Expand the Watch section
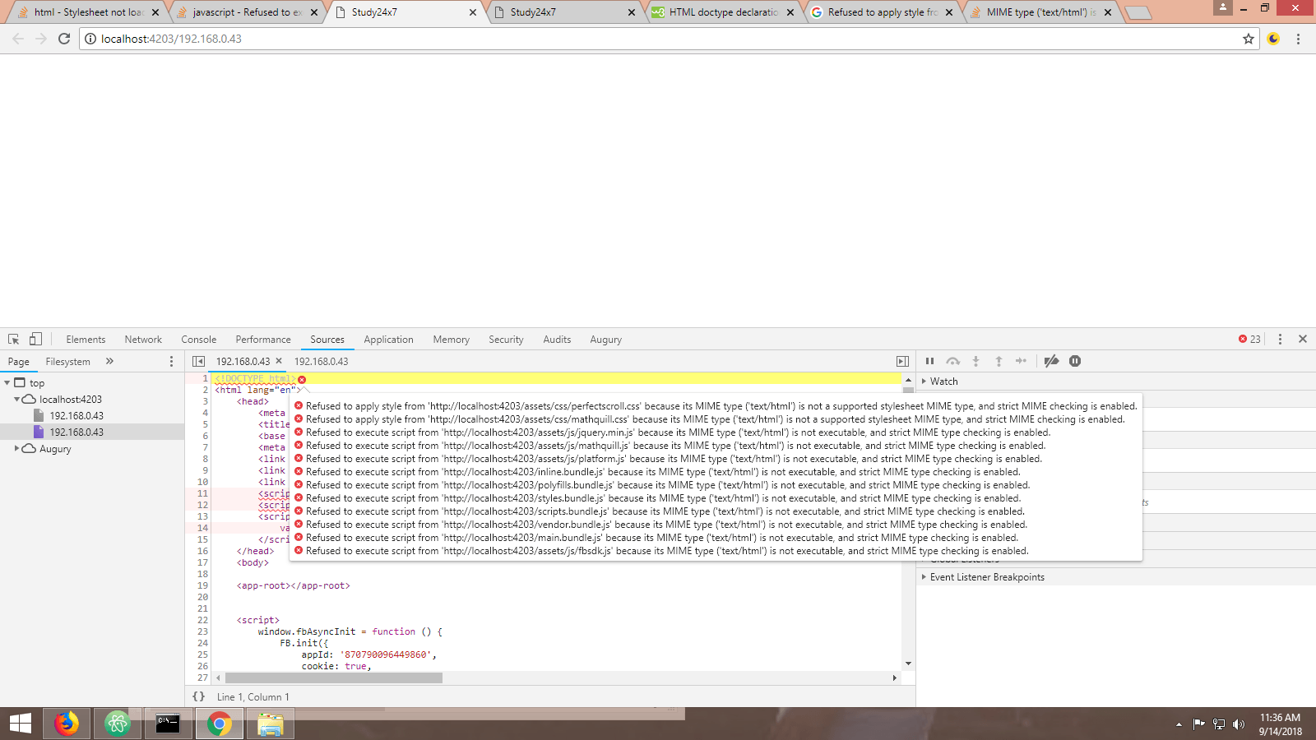Screen dimensions: 1316x740 click(924, 382)
